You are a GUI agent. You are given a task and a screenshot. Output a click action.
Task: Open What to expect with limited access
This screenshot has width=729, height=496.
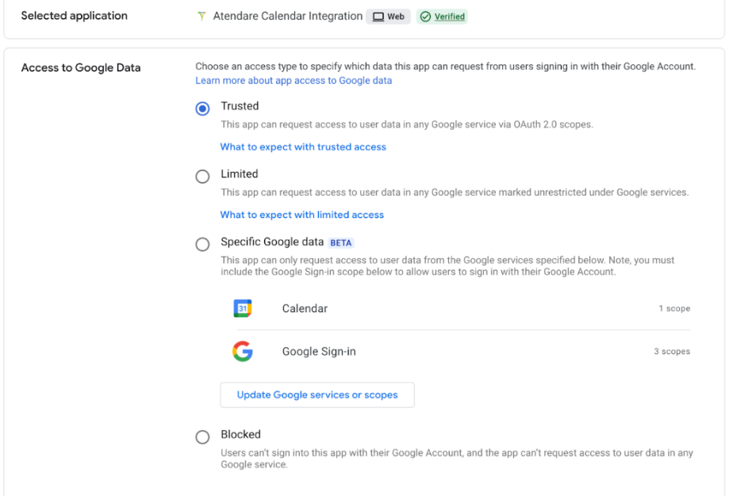(x=301, y=215)
